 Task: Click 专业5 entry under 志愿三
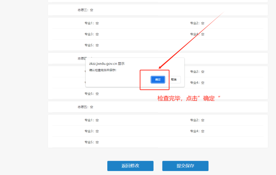(92, 45)
